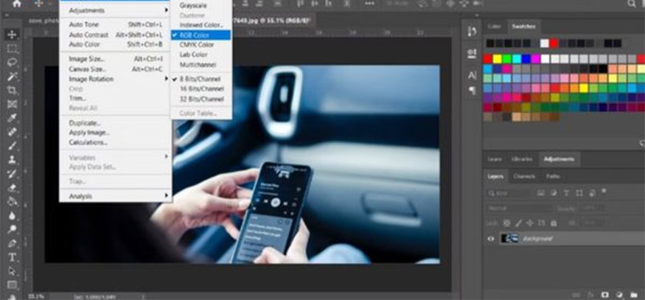Viewport: 645px width, 300px height.
Task: Open the Properties panel icon
Action: click(473, 53)
